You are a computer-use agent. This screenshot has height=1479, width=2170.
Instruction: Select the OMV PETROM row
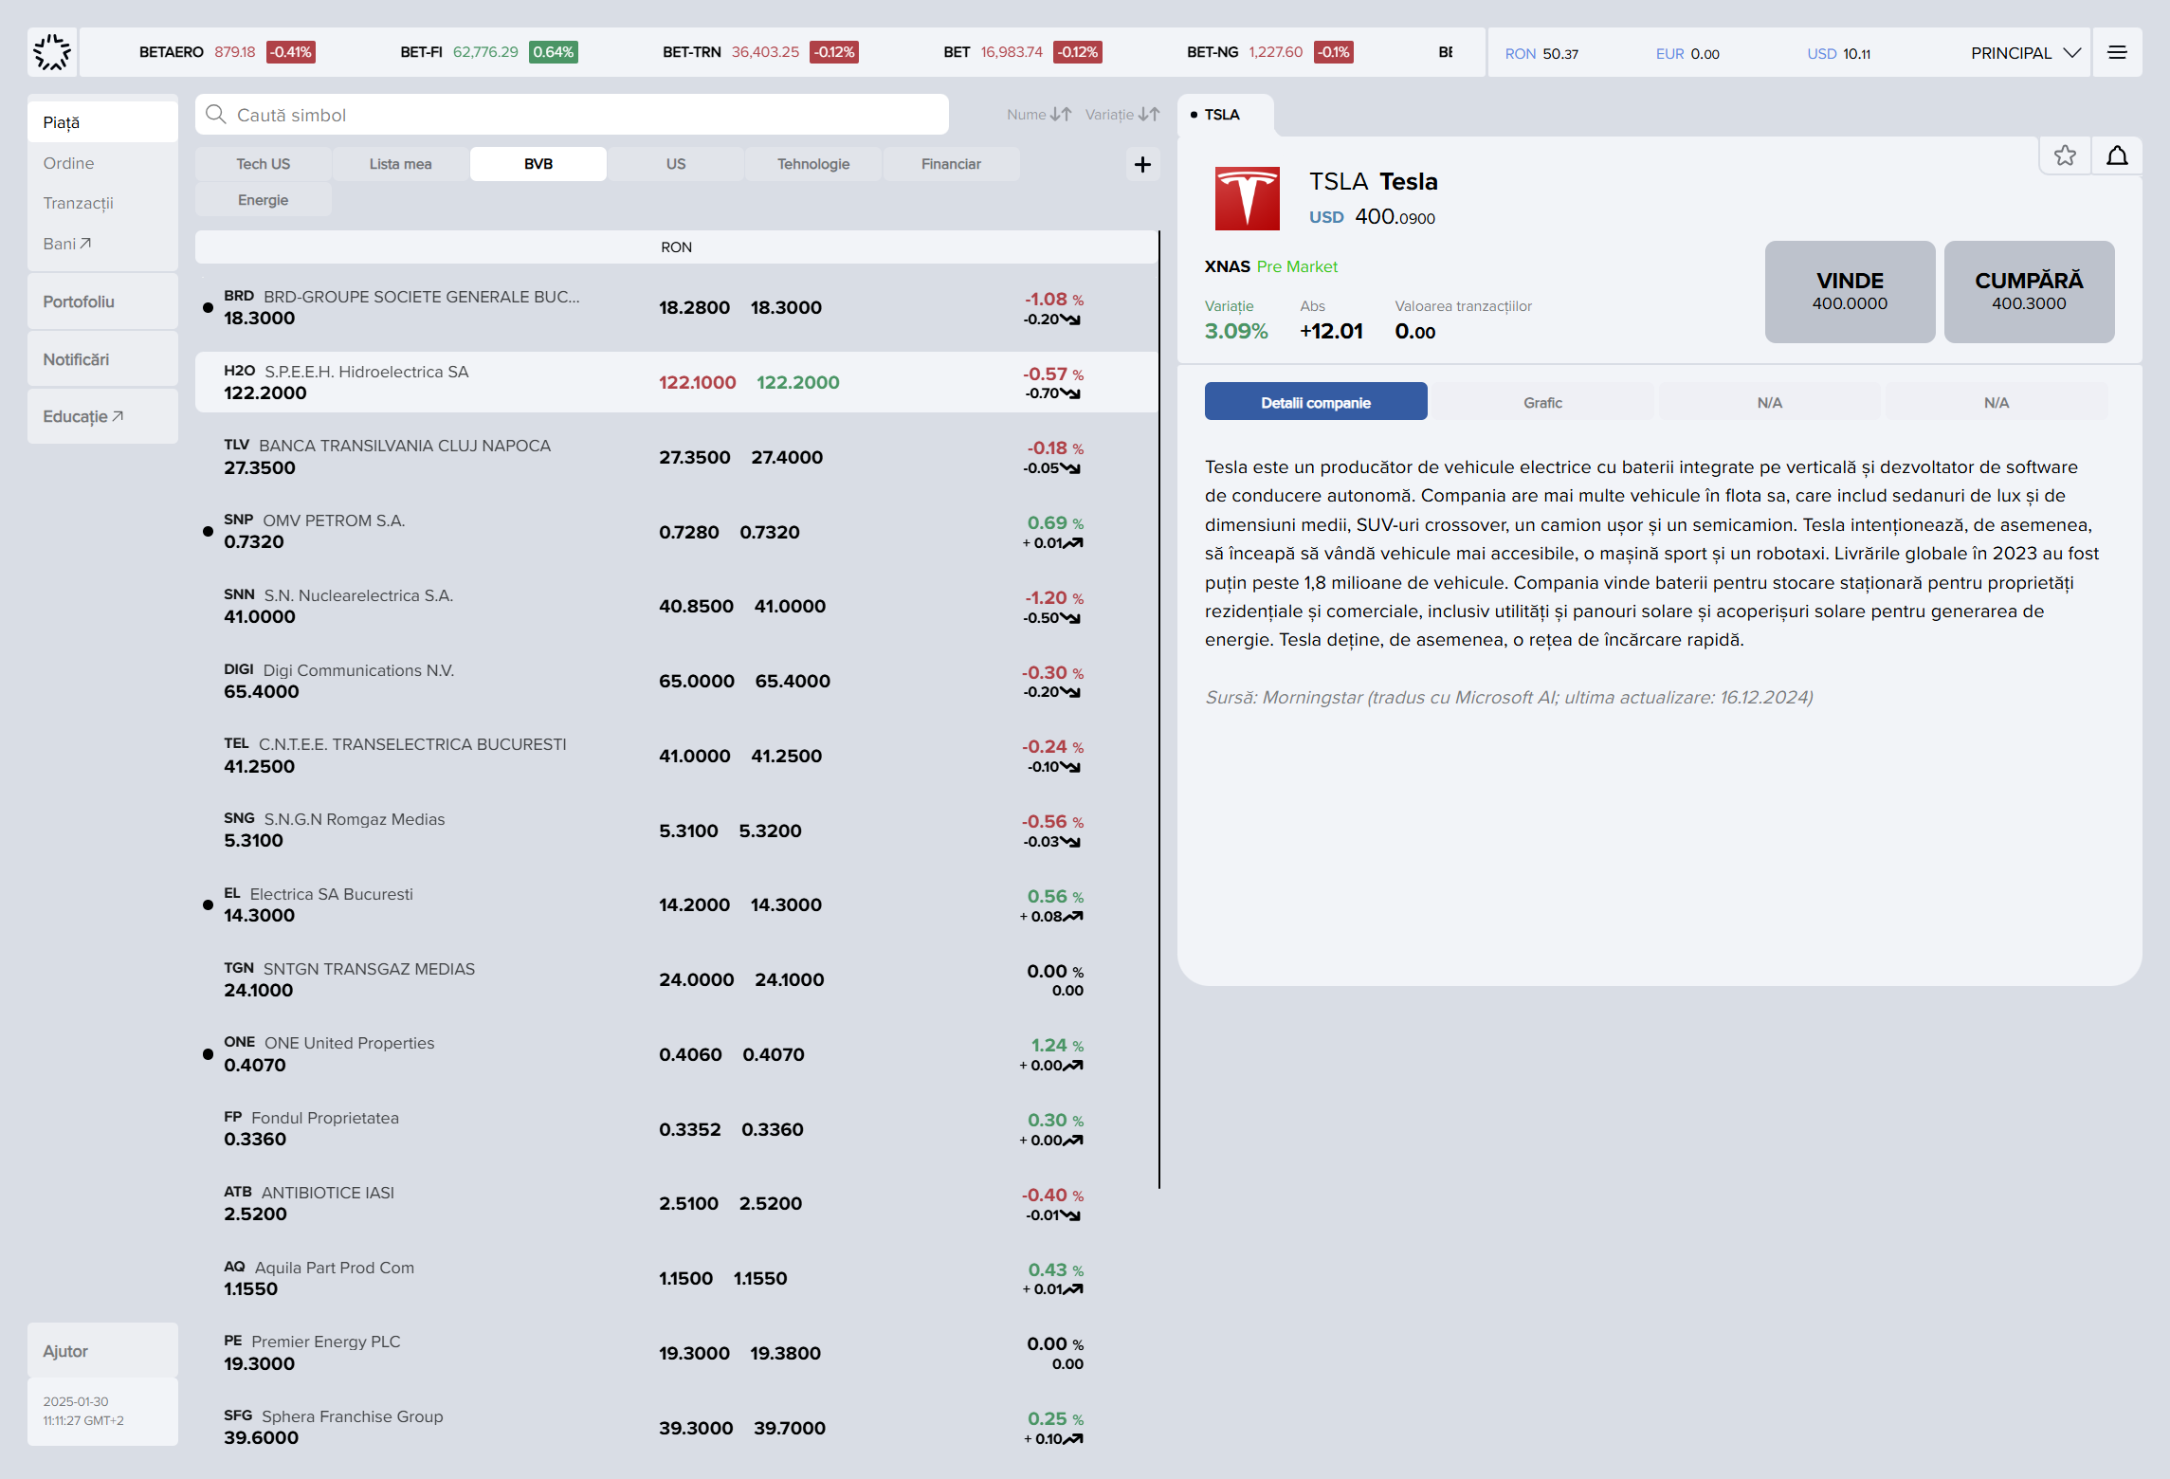point(676,531)
